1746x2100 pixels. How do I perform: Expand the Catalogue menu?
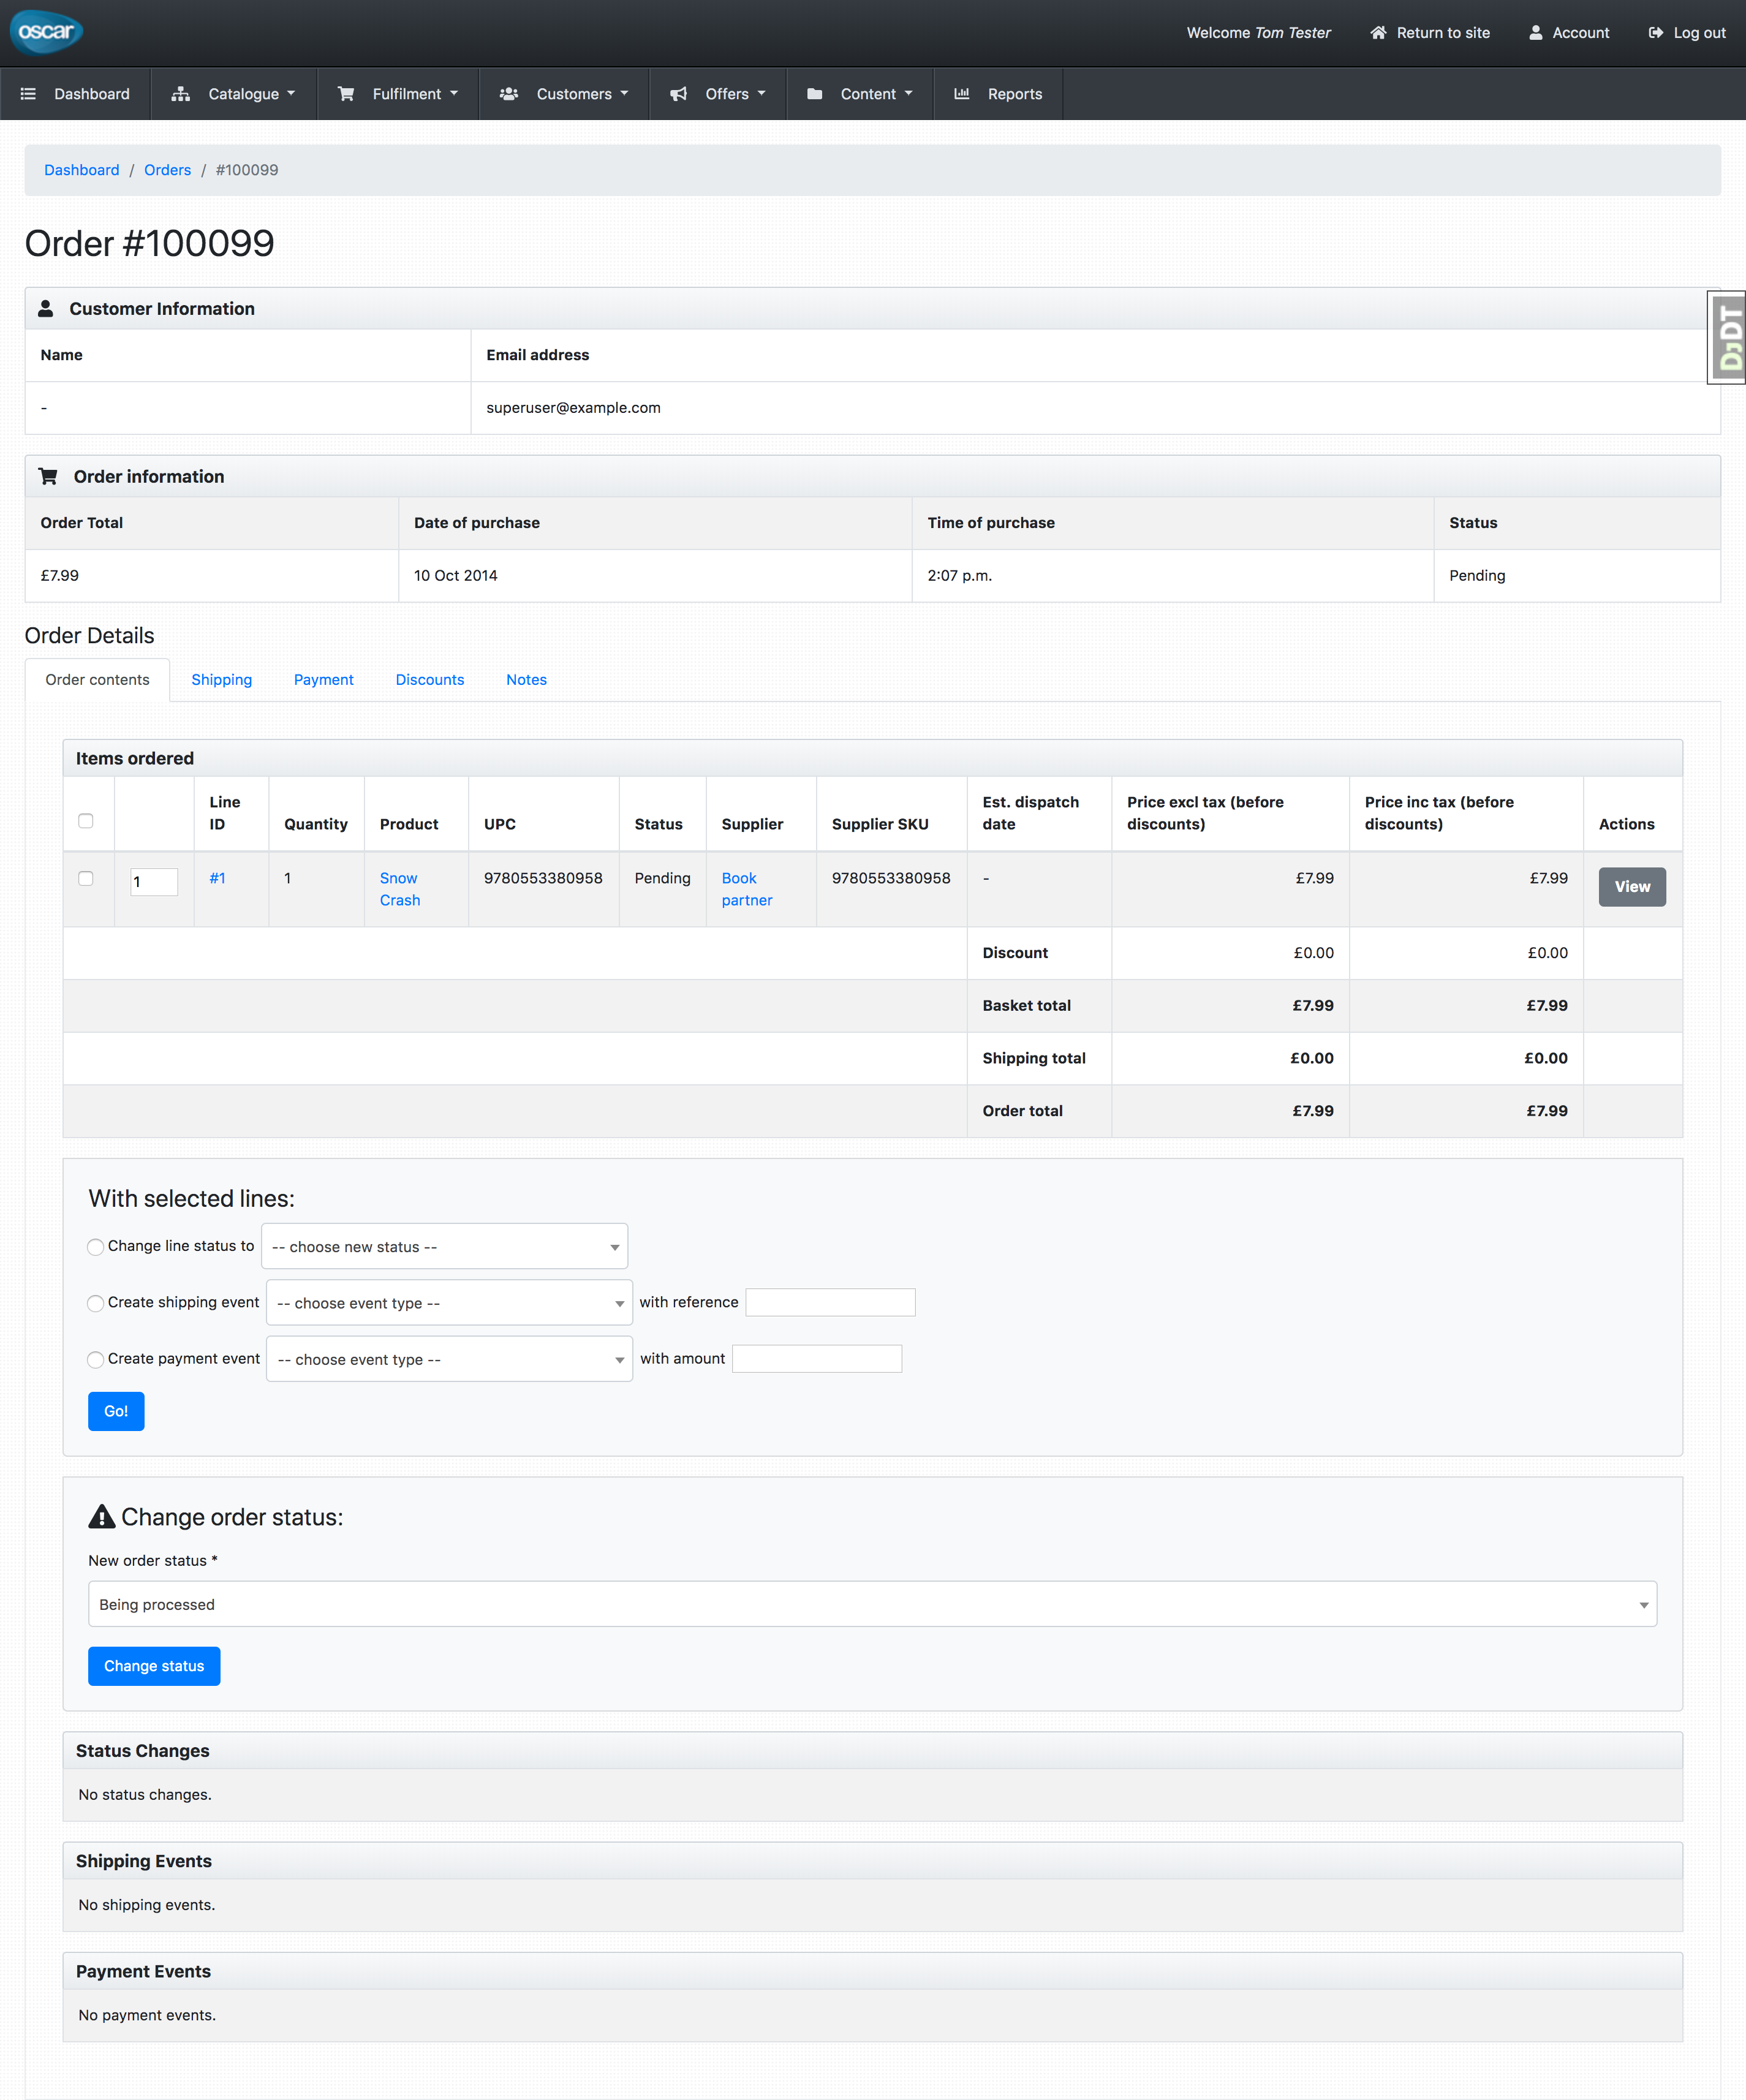pyautogui.click(x=234, y=94)
